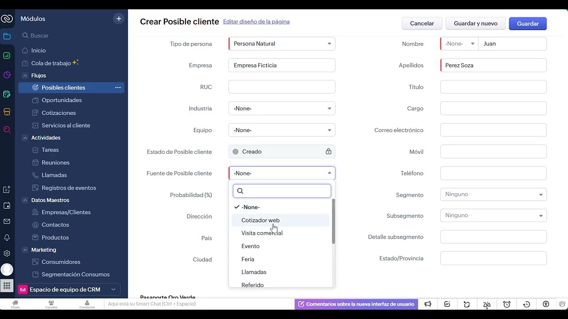
Task: Open the settings gear icon
Action: [7, 253]
